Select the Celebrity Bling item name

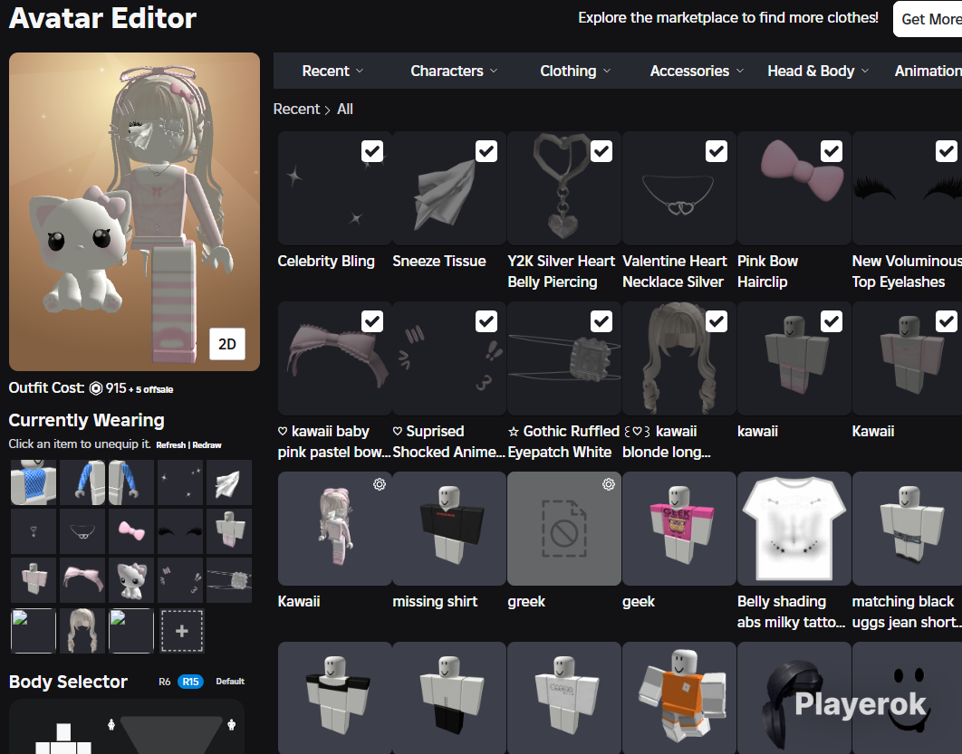(x=326, y=262)
